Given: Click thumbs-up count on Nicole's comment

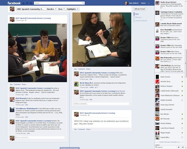Looking at the screenshot, I should [x=97, y=87].
